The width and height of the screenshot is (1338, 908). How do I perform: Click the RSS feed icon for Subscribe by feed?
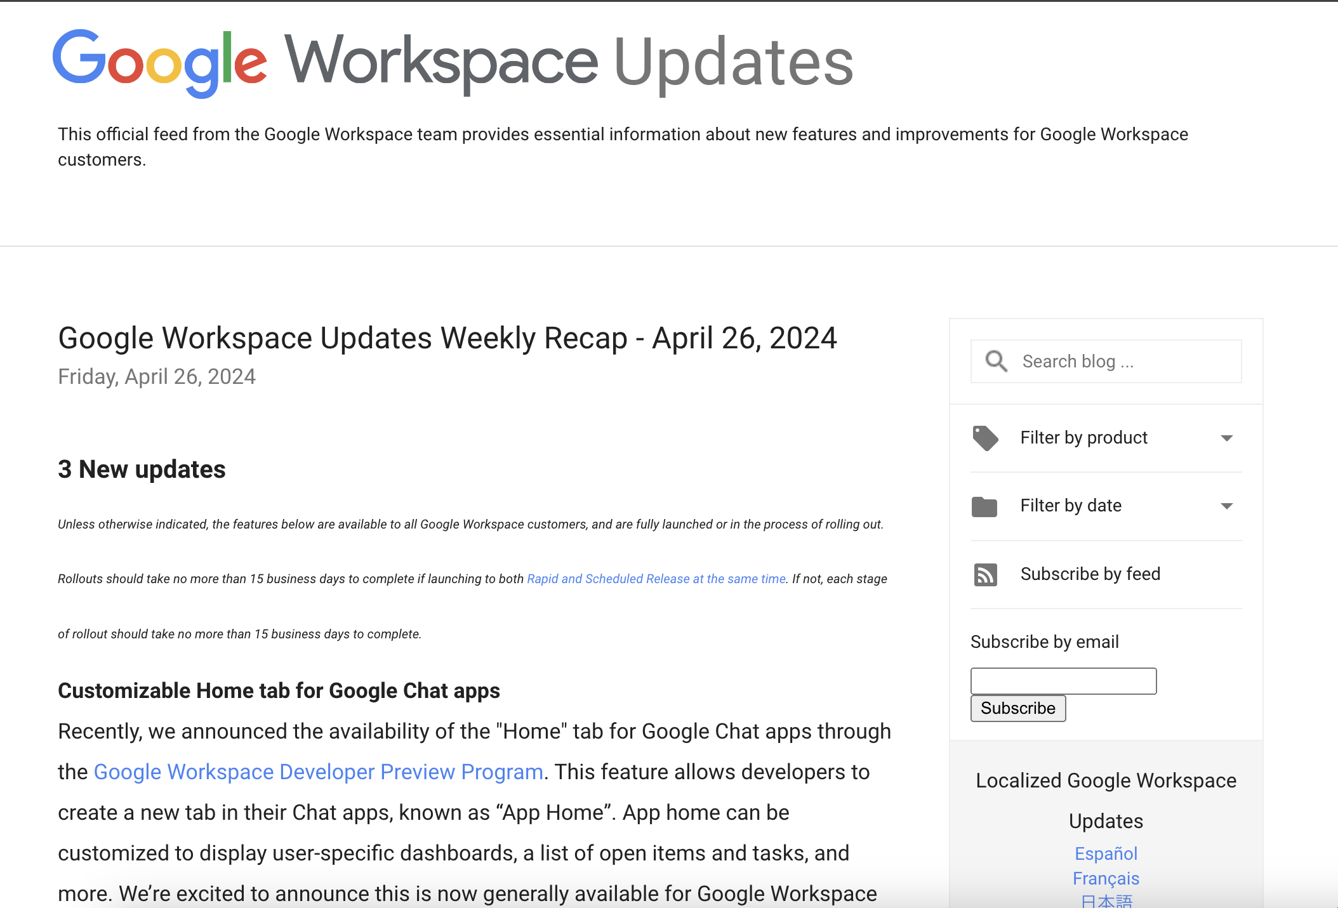point(984,574)
